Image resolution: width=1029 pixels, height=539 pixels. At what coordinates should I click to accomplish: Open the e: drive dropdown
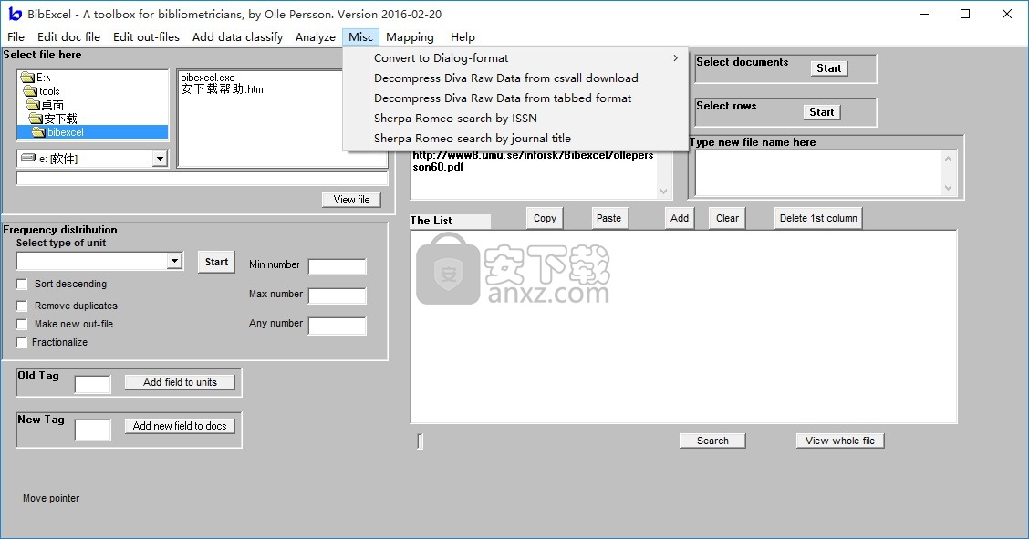[x=160, y=159]
